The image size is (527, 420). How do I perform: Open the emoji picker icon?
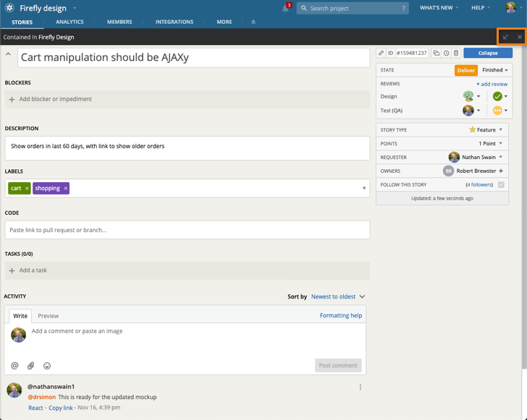point(47,366)
